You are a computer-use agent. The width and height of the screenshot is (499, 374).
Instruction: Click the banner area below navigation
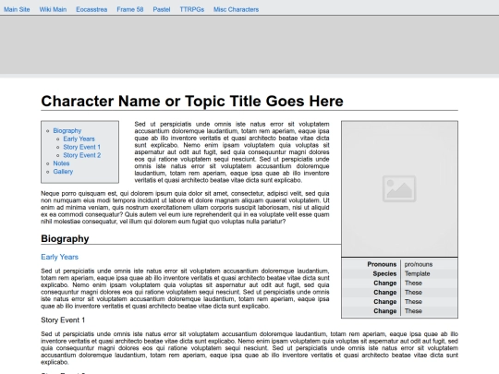pos(249,44)
